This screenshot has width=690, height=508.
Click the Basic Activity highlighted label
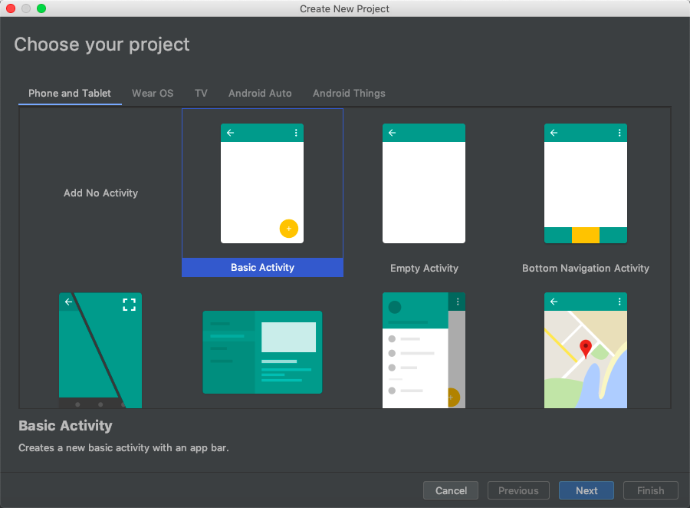[262, 268]
